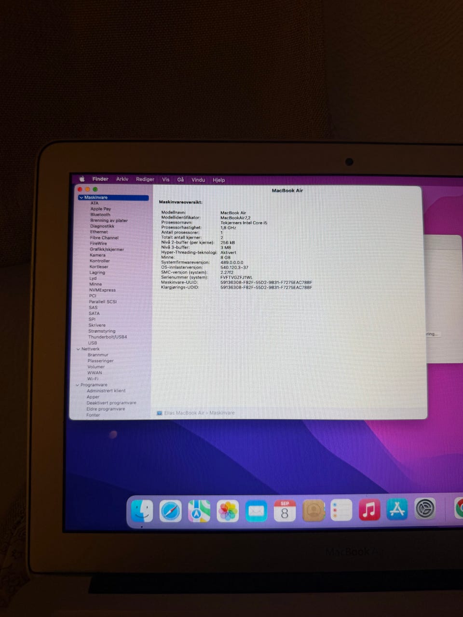Screen dimensions: 463x617
Task: Select USB in the sidebar
Action: 93,343
